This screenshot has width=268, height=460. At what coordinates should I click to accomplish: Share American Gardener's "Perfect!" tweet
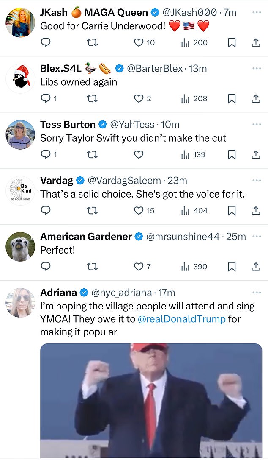click(x=256, y=266)
